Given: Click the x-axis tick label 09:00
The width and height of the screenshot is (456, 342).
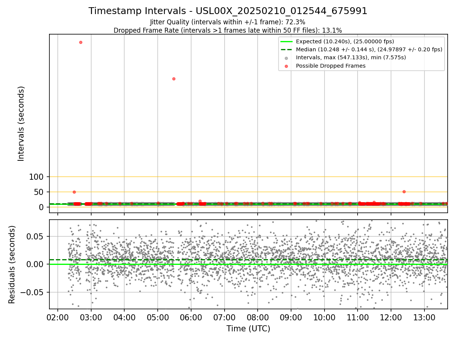Looking at the screenshot, I should pos(291,318).
